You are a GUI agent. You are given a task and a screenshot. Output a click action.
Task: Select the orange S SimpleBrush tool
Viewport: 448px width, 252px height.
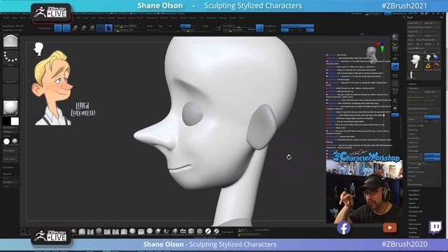(428, 66)
